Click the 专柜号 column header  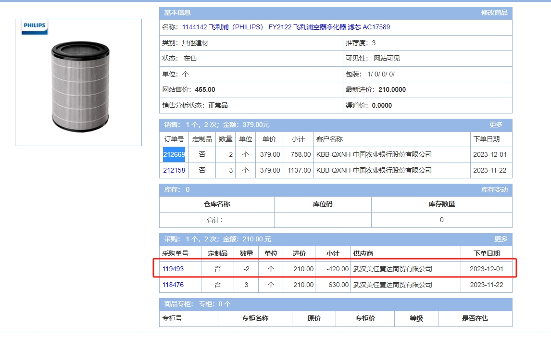pyautogui.click(x=172, y=318)
